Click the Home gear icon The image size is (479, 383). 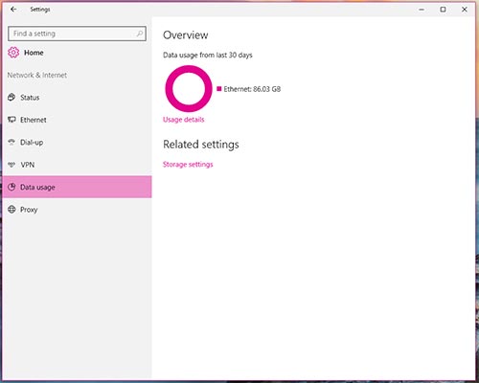13,53
